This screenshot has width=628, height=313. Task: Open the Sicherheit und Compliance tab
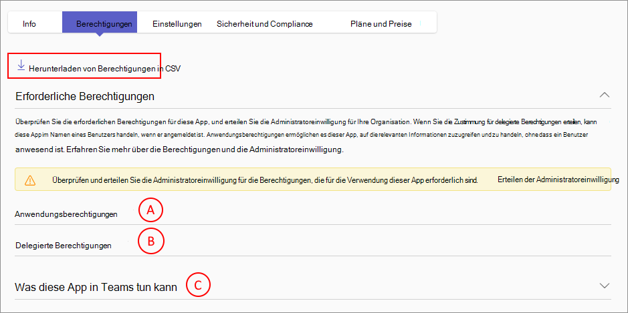pos(264,24)
